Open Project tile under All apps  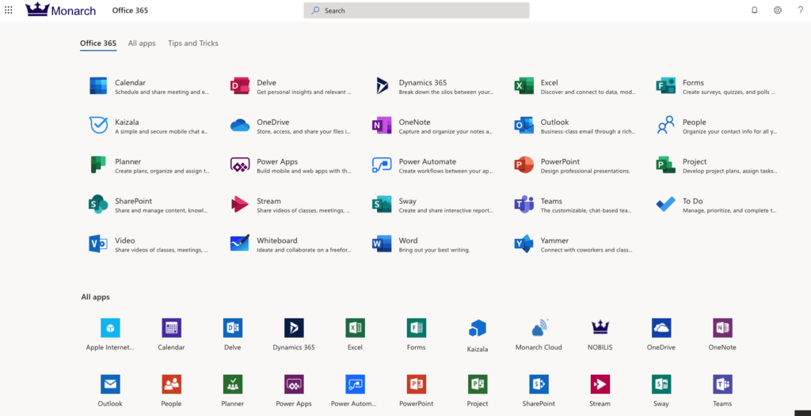point(478,391)
